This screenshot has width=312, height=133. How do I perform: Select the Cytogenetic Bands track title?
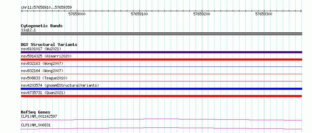point(42,26)
